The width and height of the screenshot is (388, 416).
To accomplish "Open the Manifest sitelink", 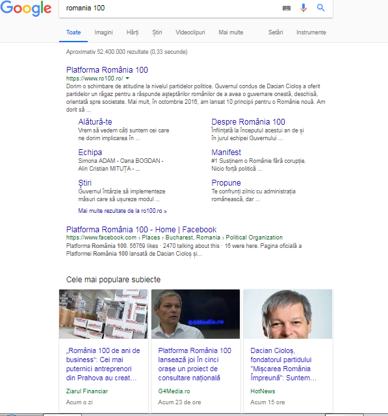I will (226, 153).
